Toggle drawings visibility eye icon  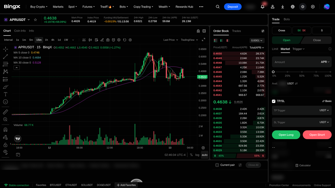coord(5,152)
